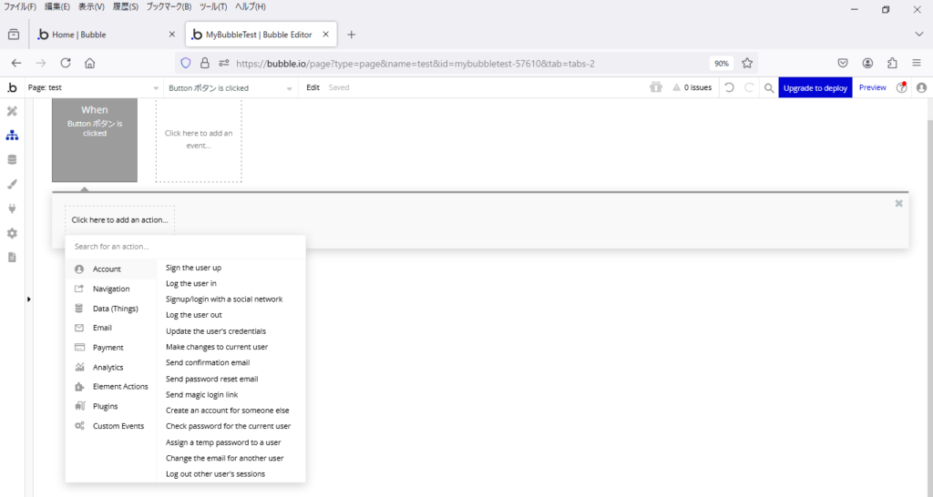
Task: Click the Bubble logo in editor toolbar
Action: (12, 87)
